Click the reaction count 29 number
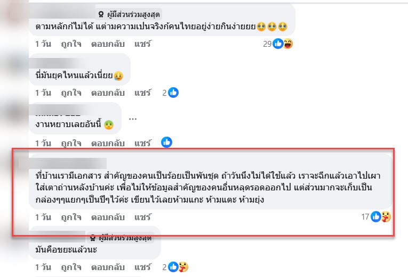Screen dimensions: 408x277 267,44
